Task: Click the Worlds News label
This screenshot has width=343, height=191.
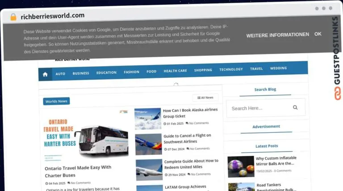Action: tap(56, 101)
